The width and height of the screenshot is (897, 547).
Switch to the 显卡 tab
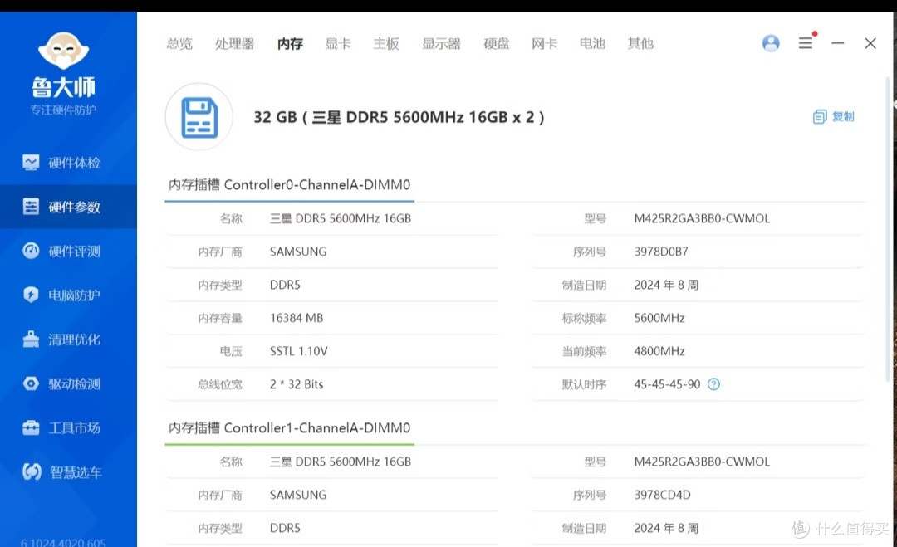pyautogui.click(x=338, y=43)
